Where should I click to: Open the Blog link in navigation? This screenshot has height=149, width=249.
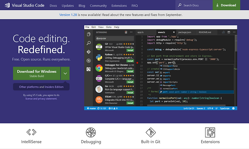tap(82, 6)
